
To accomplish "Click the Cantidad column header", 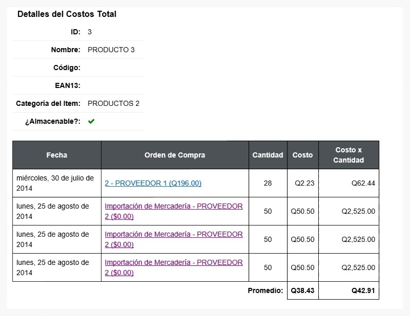I will coord(268,155).
